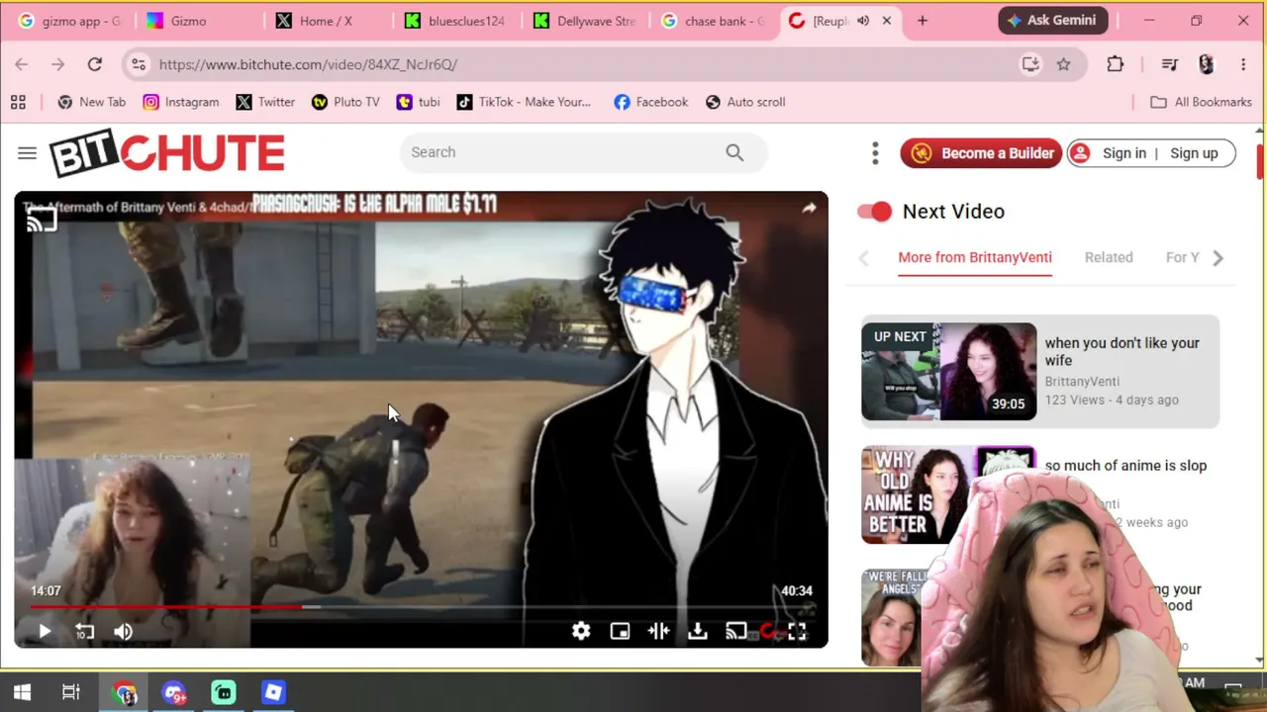Bookmark this page with the star

click(1063, 64)
